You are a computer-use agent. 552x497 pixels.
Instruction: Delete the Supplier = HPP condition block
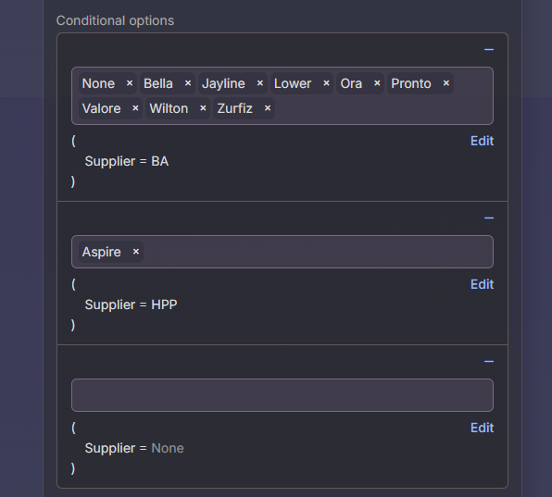tap(489, 218)
